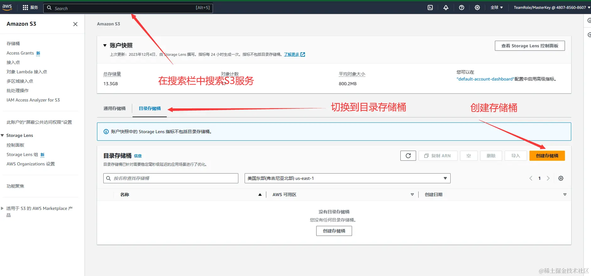Open the top bar settings gear
Screen dimensions: 591x276
click(x=477, y=8)
